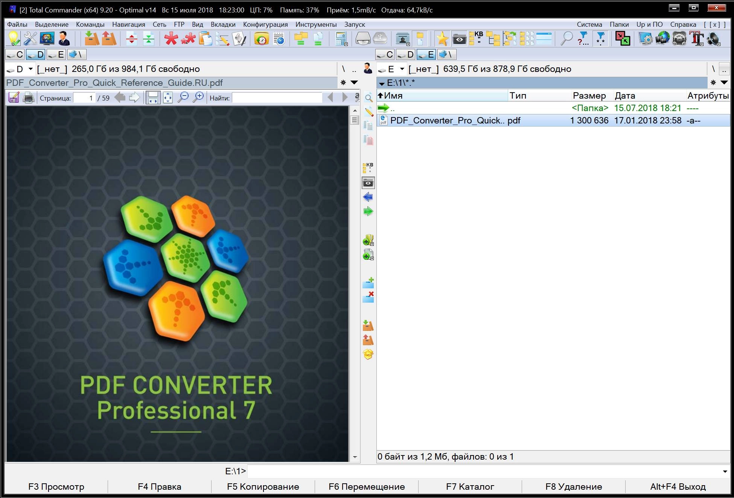Click the split file red arrows icon
The height and width of the screenshot is (498, 734).
coord(131,39)
